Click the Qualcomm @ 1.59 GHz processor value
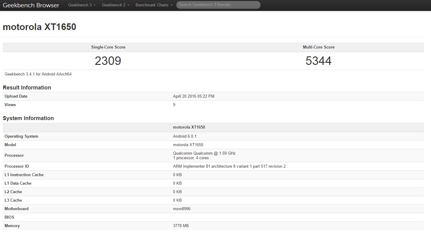The image size is (431, 235). tap(204, 153)
